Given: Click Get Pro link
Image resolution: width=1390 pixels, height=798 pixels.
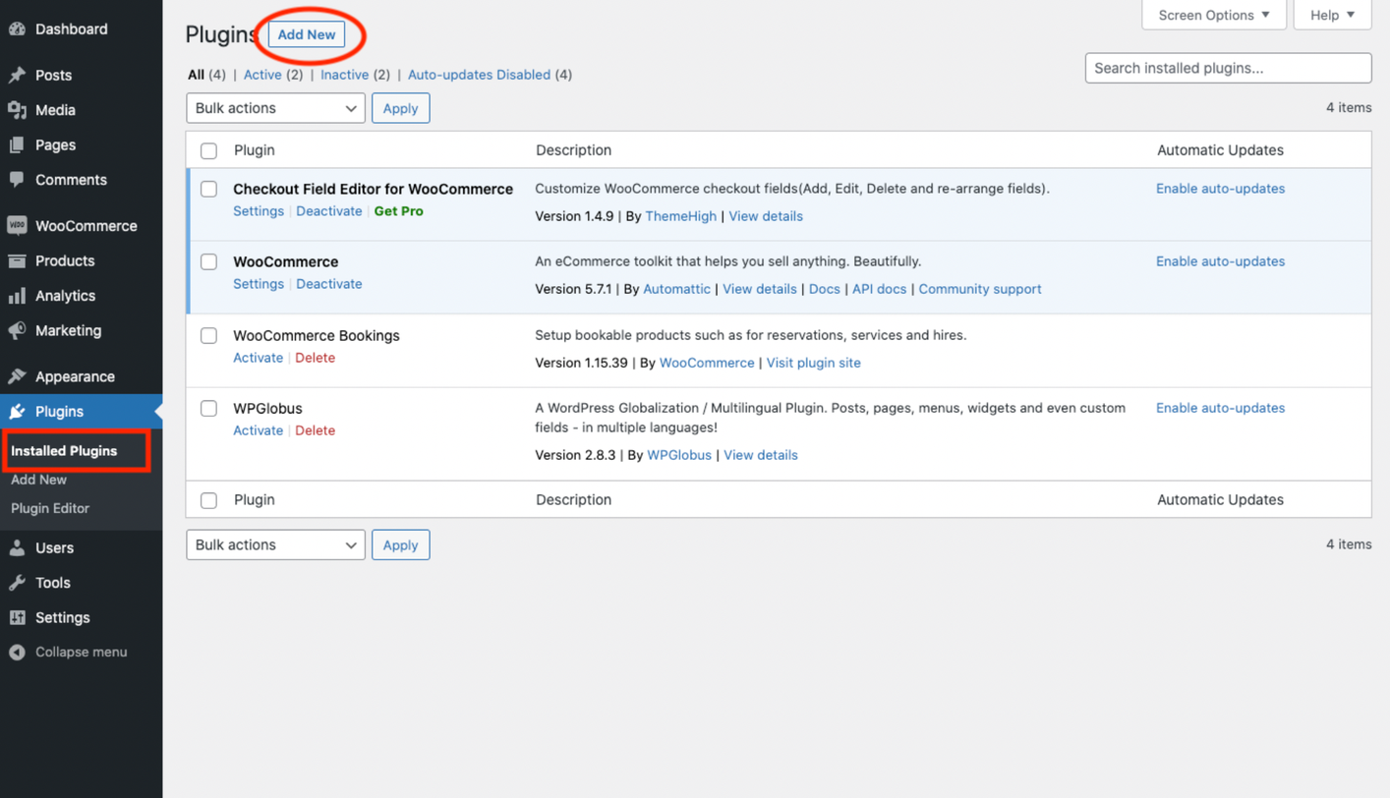Looking at the screenshot, I should click(399, 211).
